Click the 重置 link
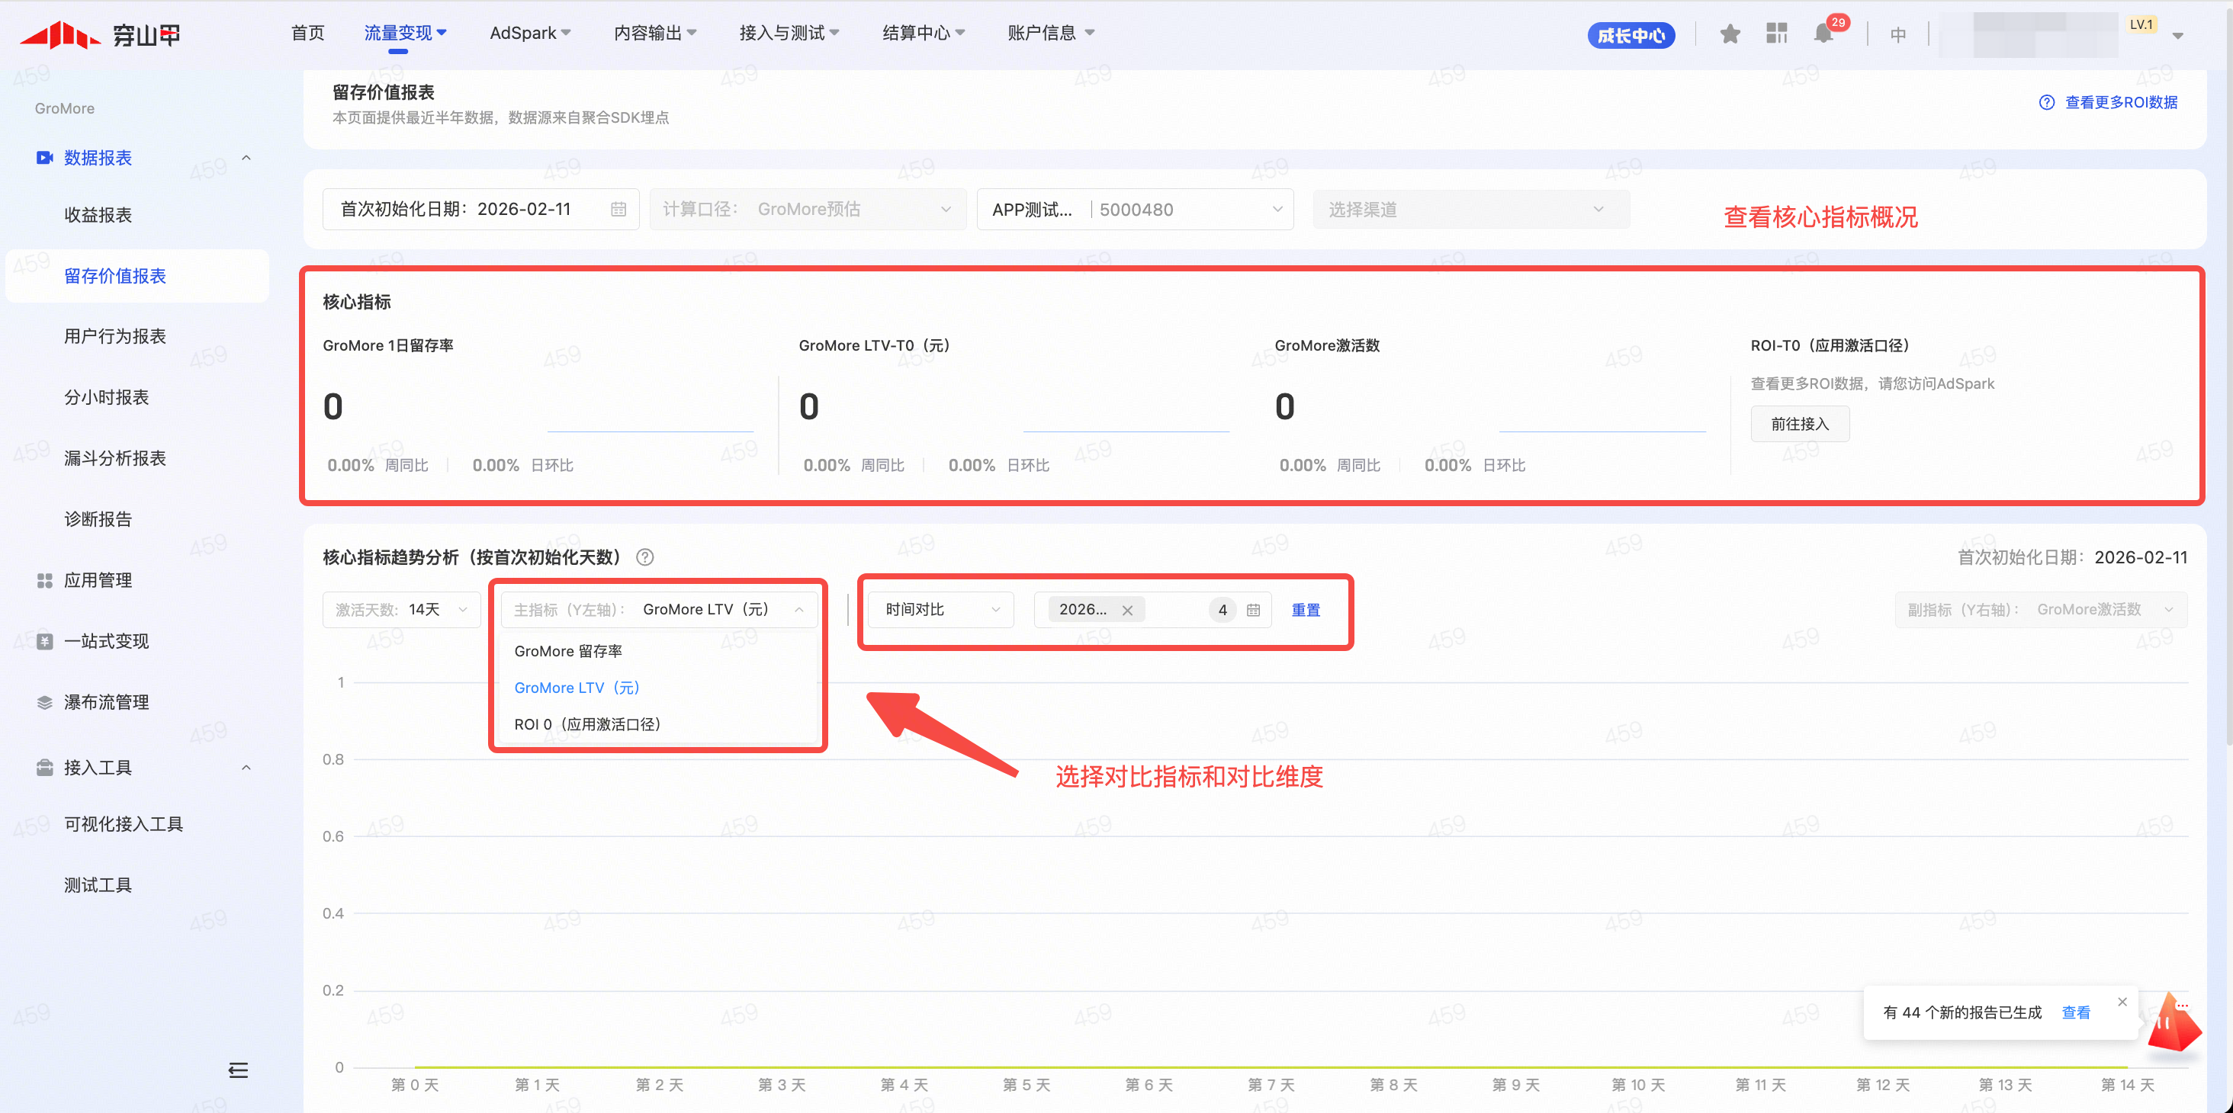Image resolution: width=2233 pixels, height=1113 pixels. tap(1306, 610)
